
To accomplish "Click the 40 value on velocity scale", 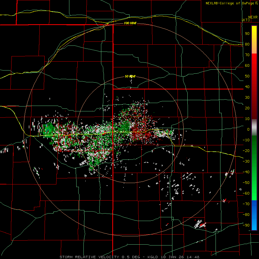I will 247,87.
